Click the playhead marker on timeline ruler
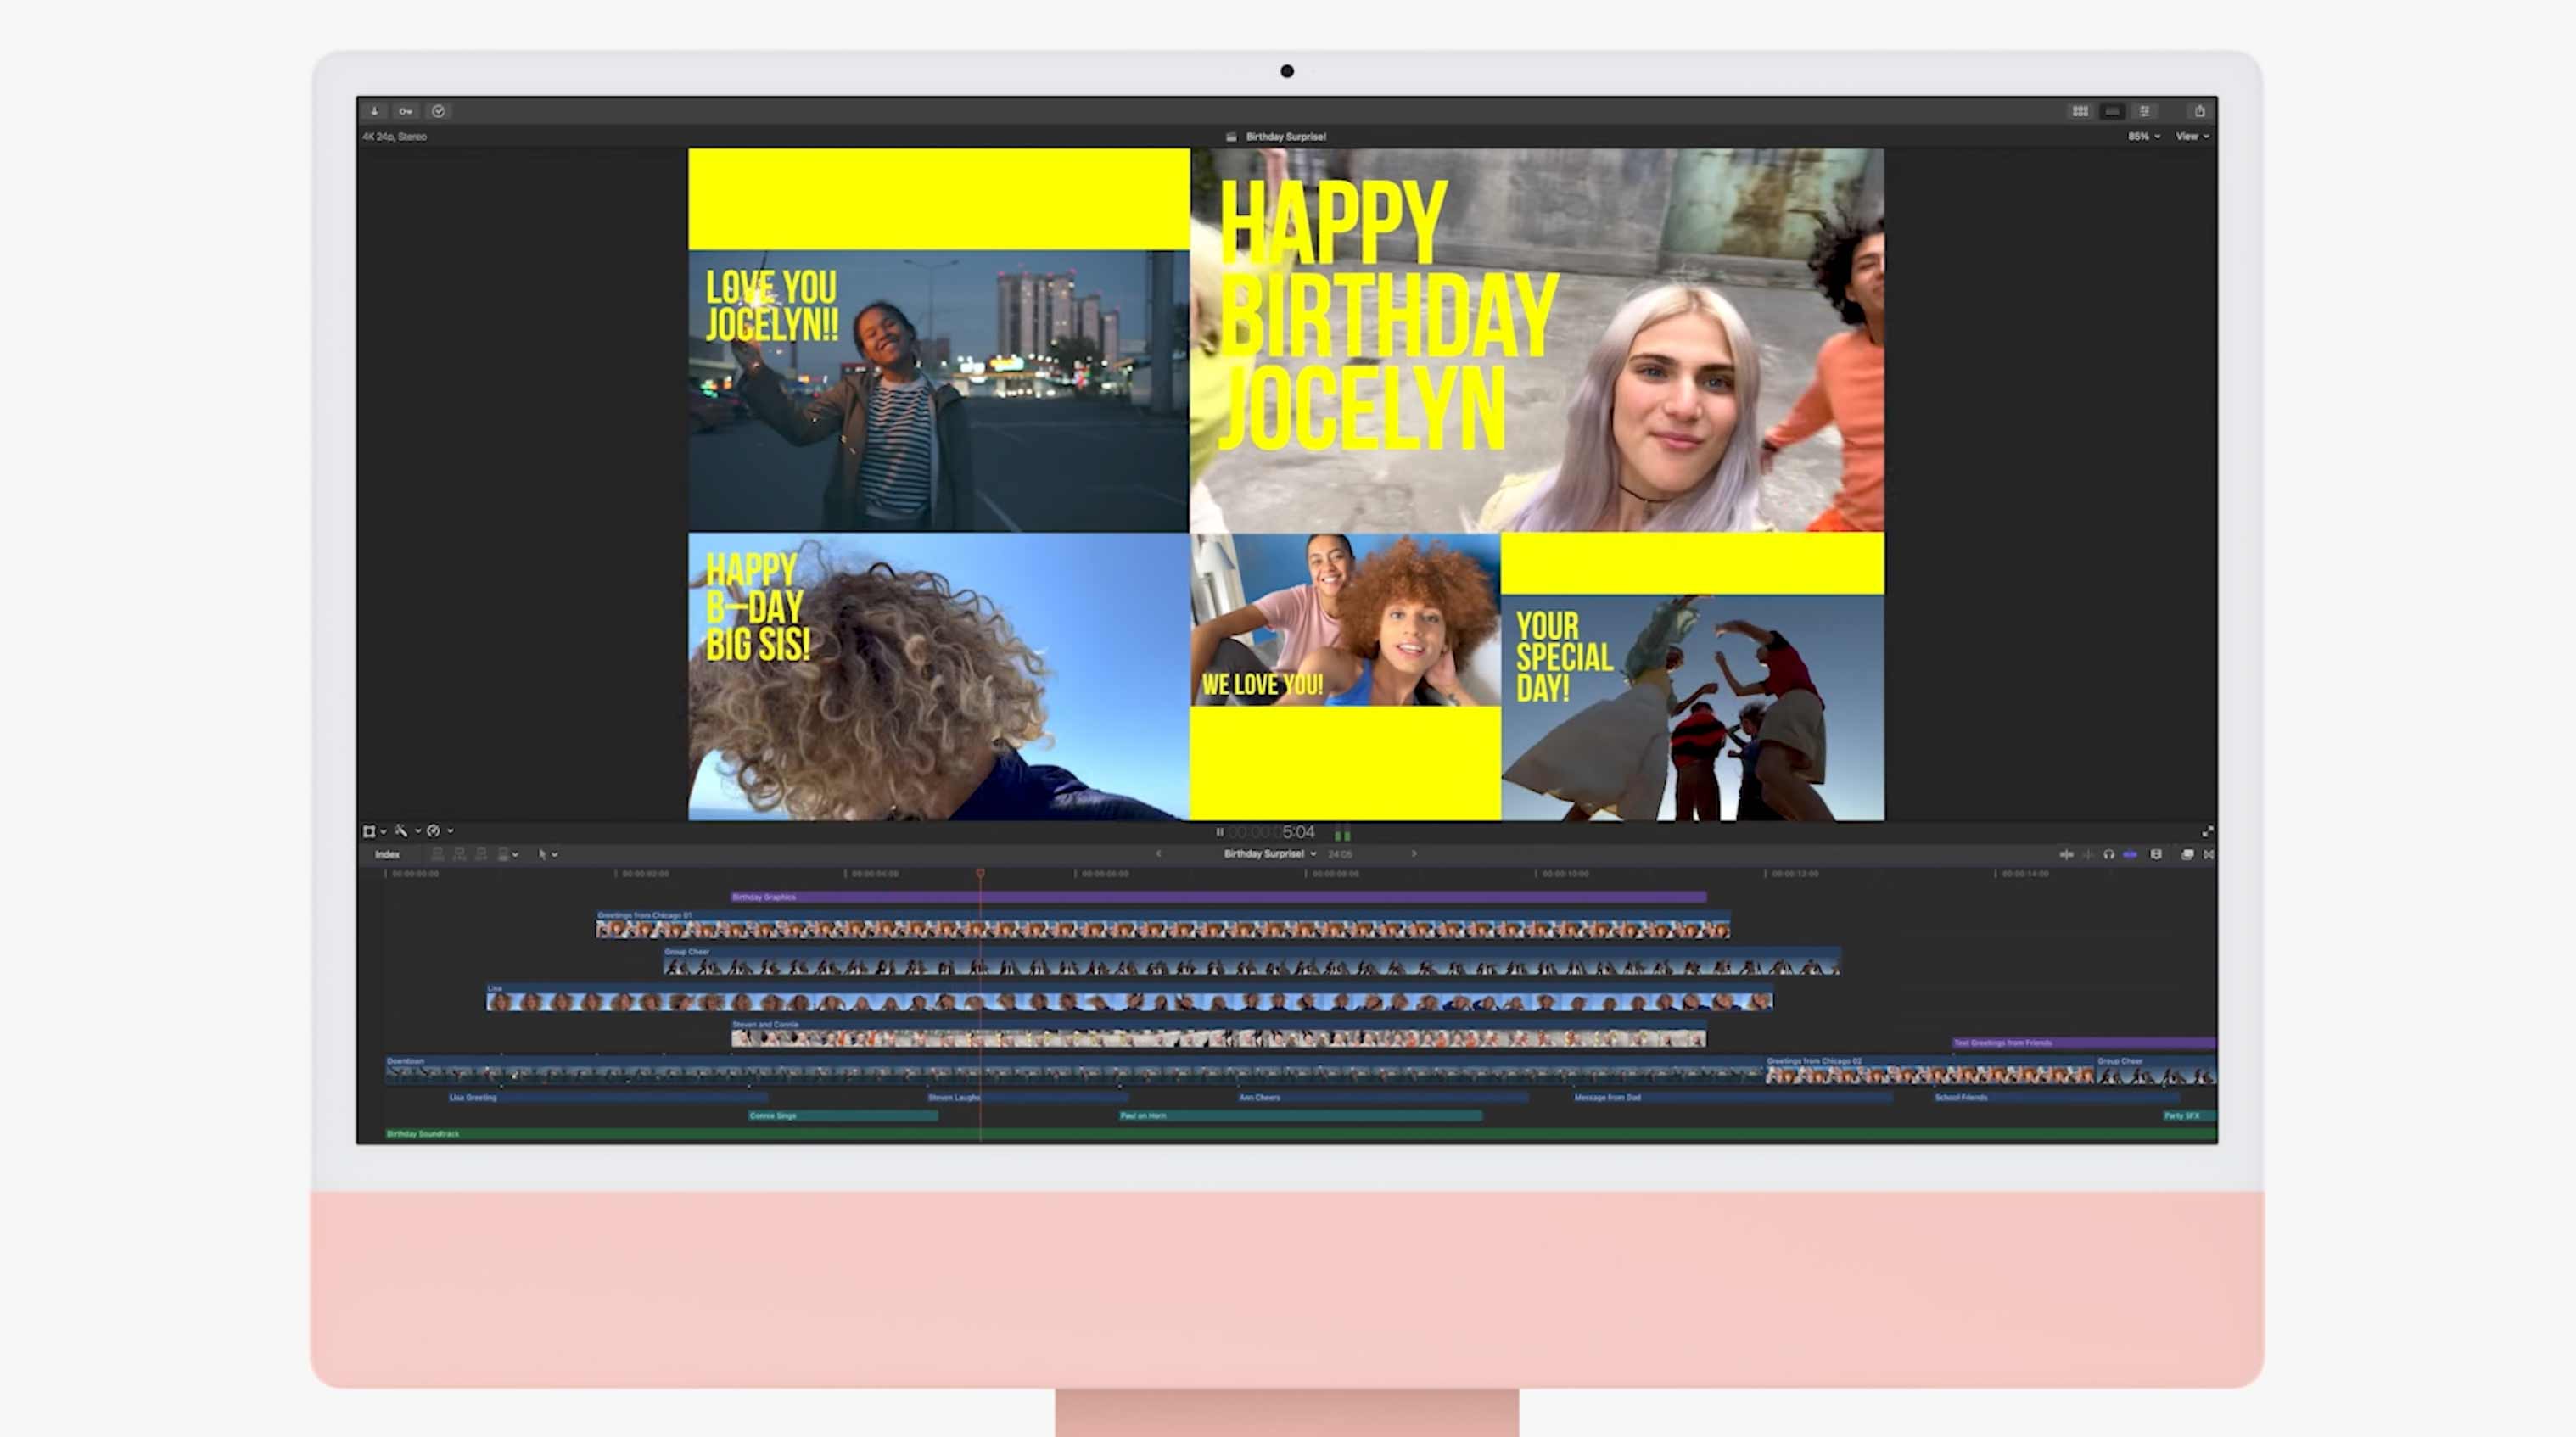This screenshot has height=1437, width=2576. (x=980, y=874)
